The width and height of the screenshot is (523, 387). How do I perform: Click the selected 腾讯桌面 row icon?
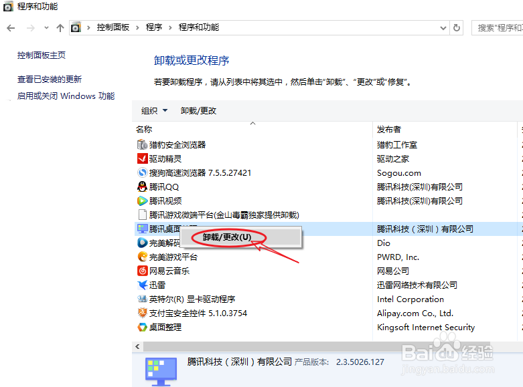(142, 229)
